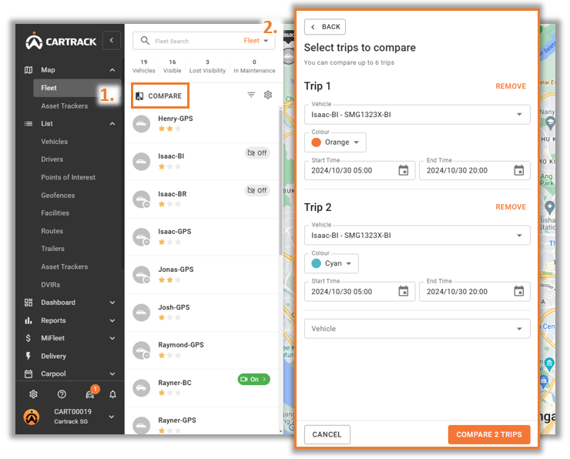Click the search magnifier icon
570x459 pixels.
[145, 40]
